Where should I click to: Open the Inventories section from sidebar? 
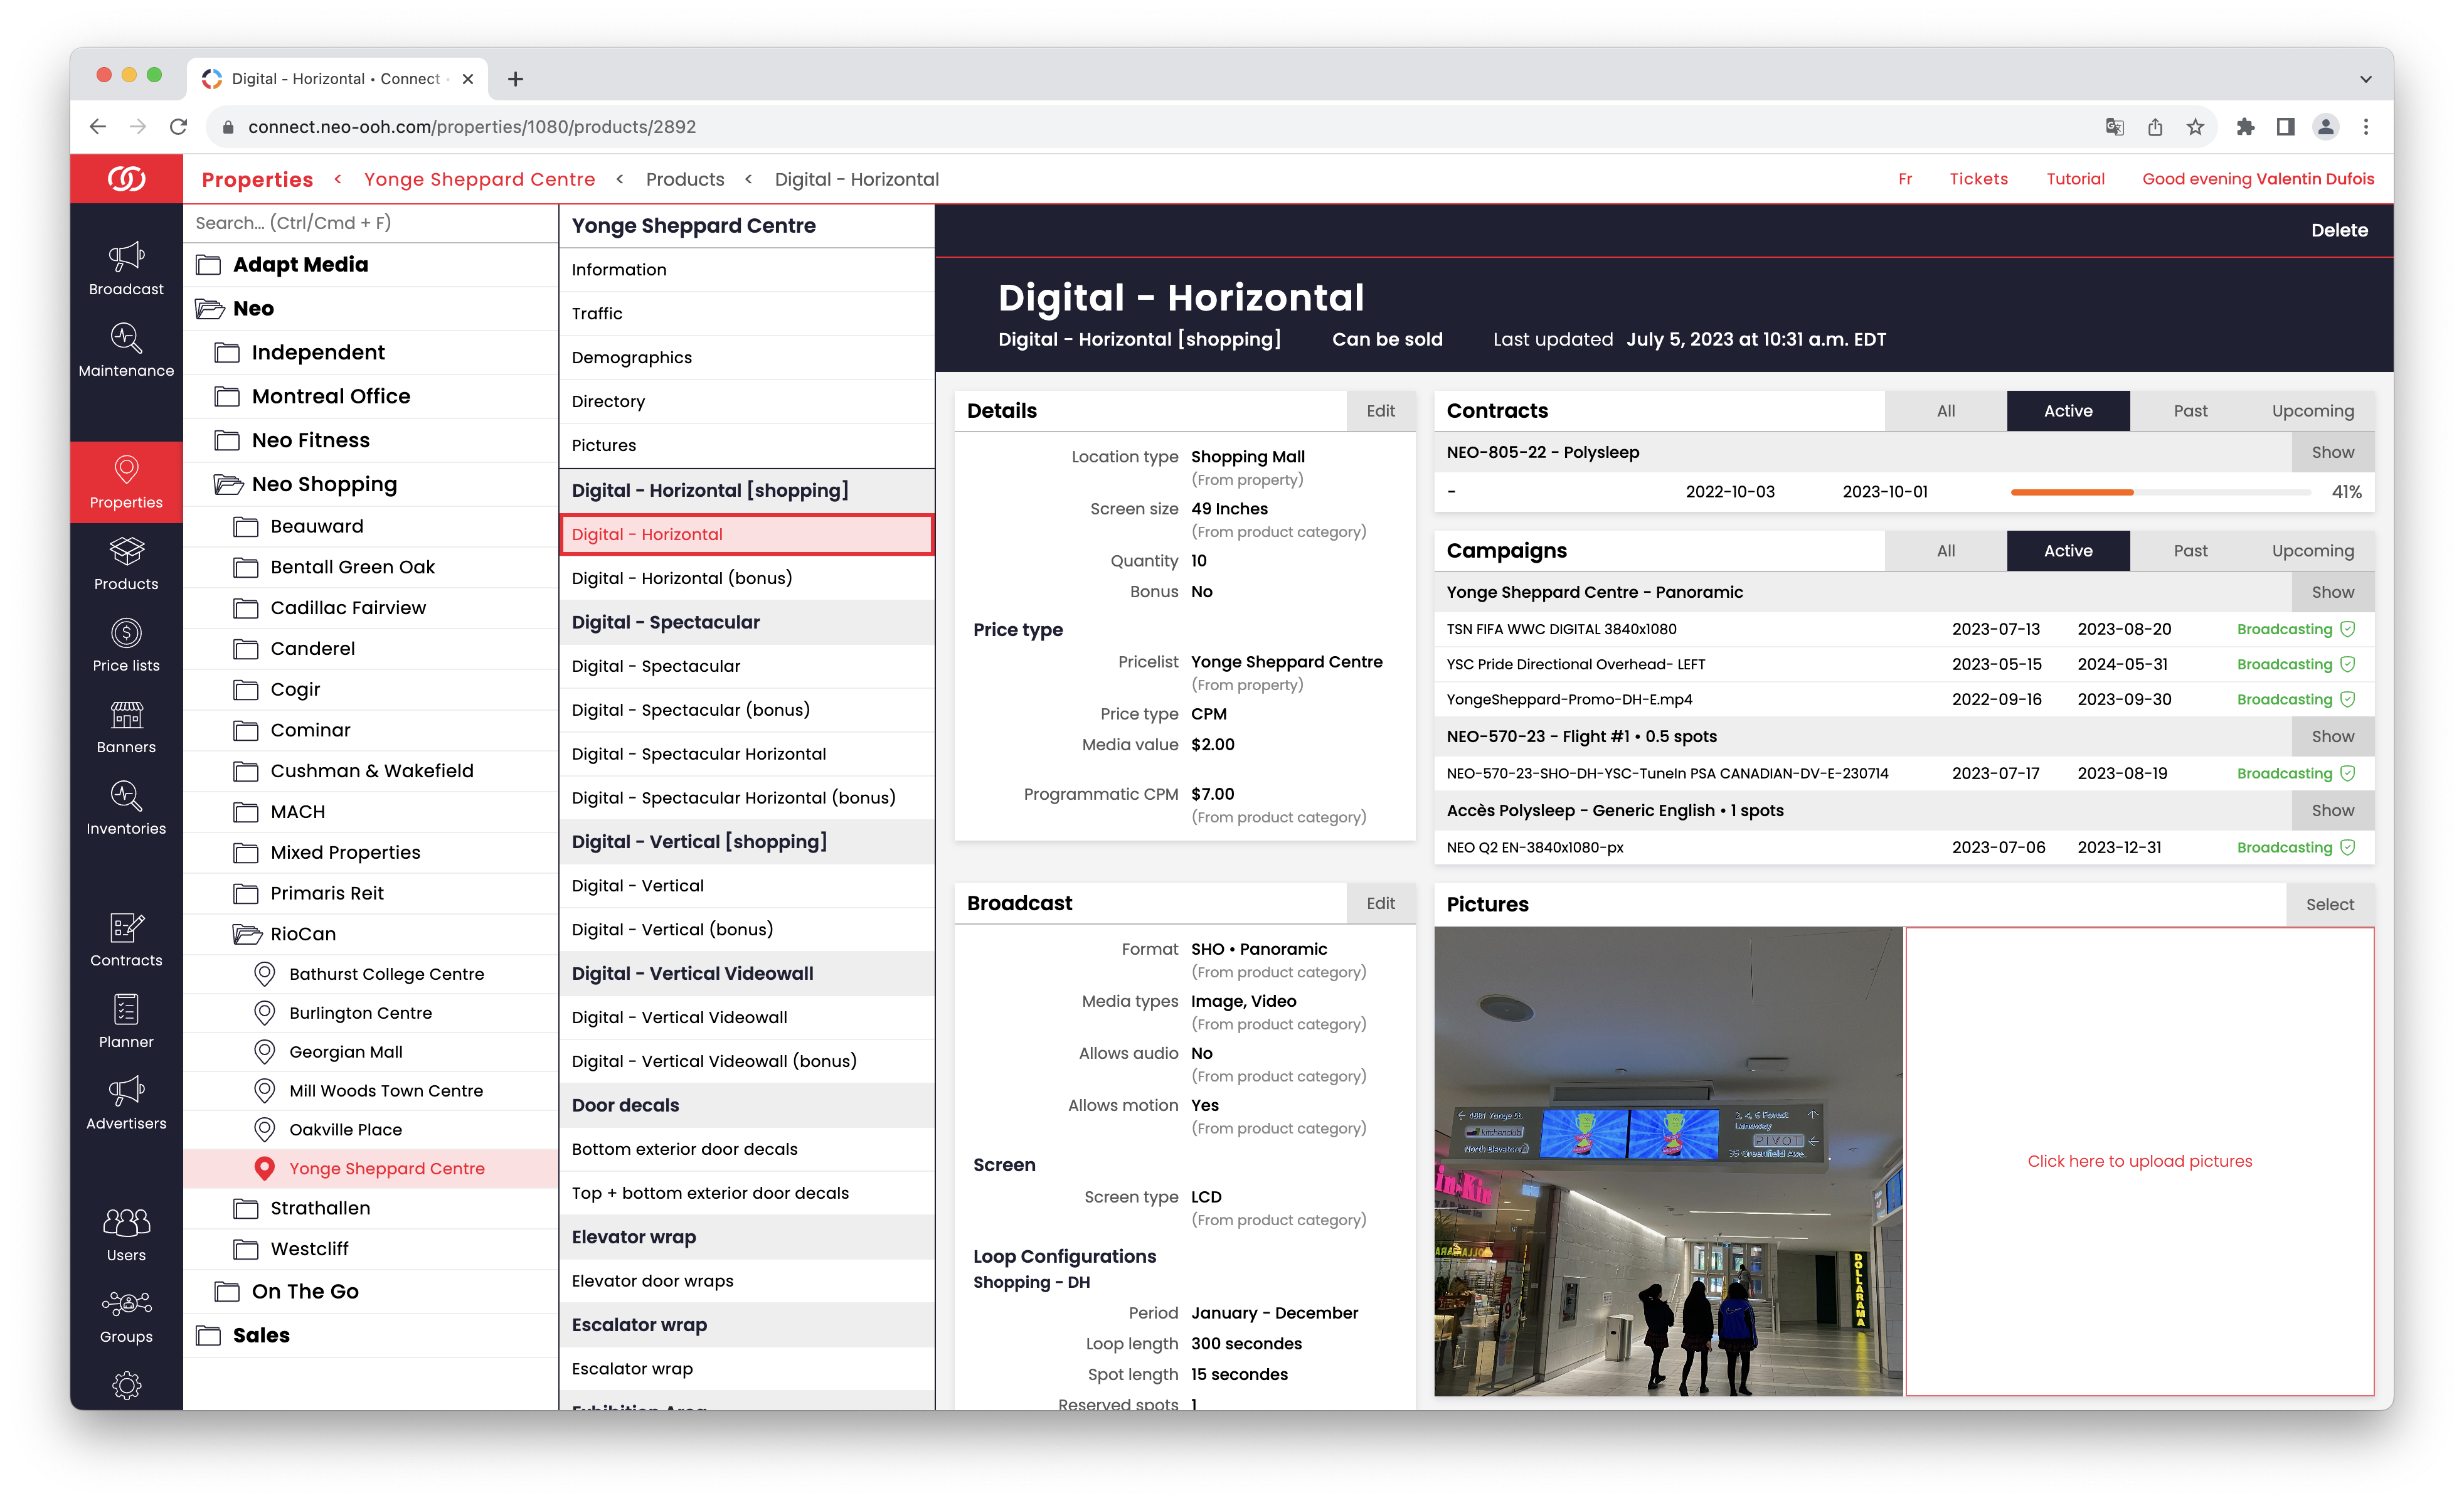pyautogui.click(x=126, y=805)
